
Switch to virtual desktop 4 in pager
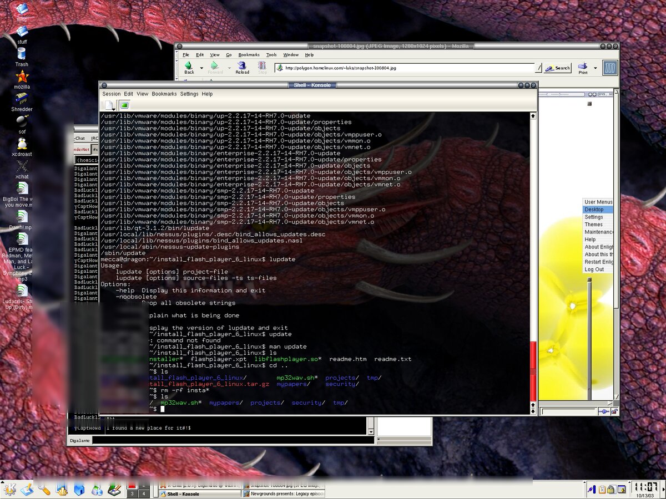click(143, 493)
